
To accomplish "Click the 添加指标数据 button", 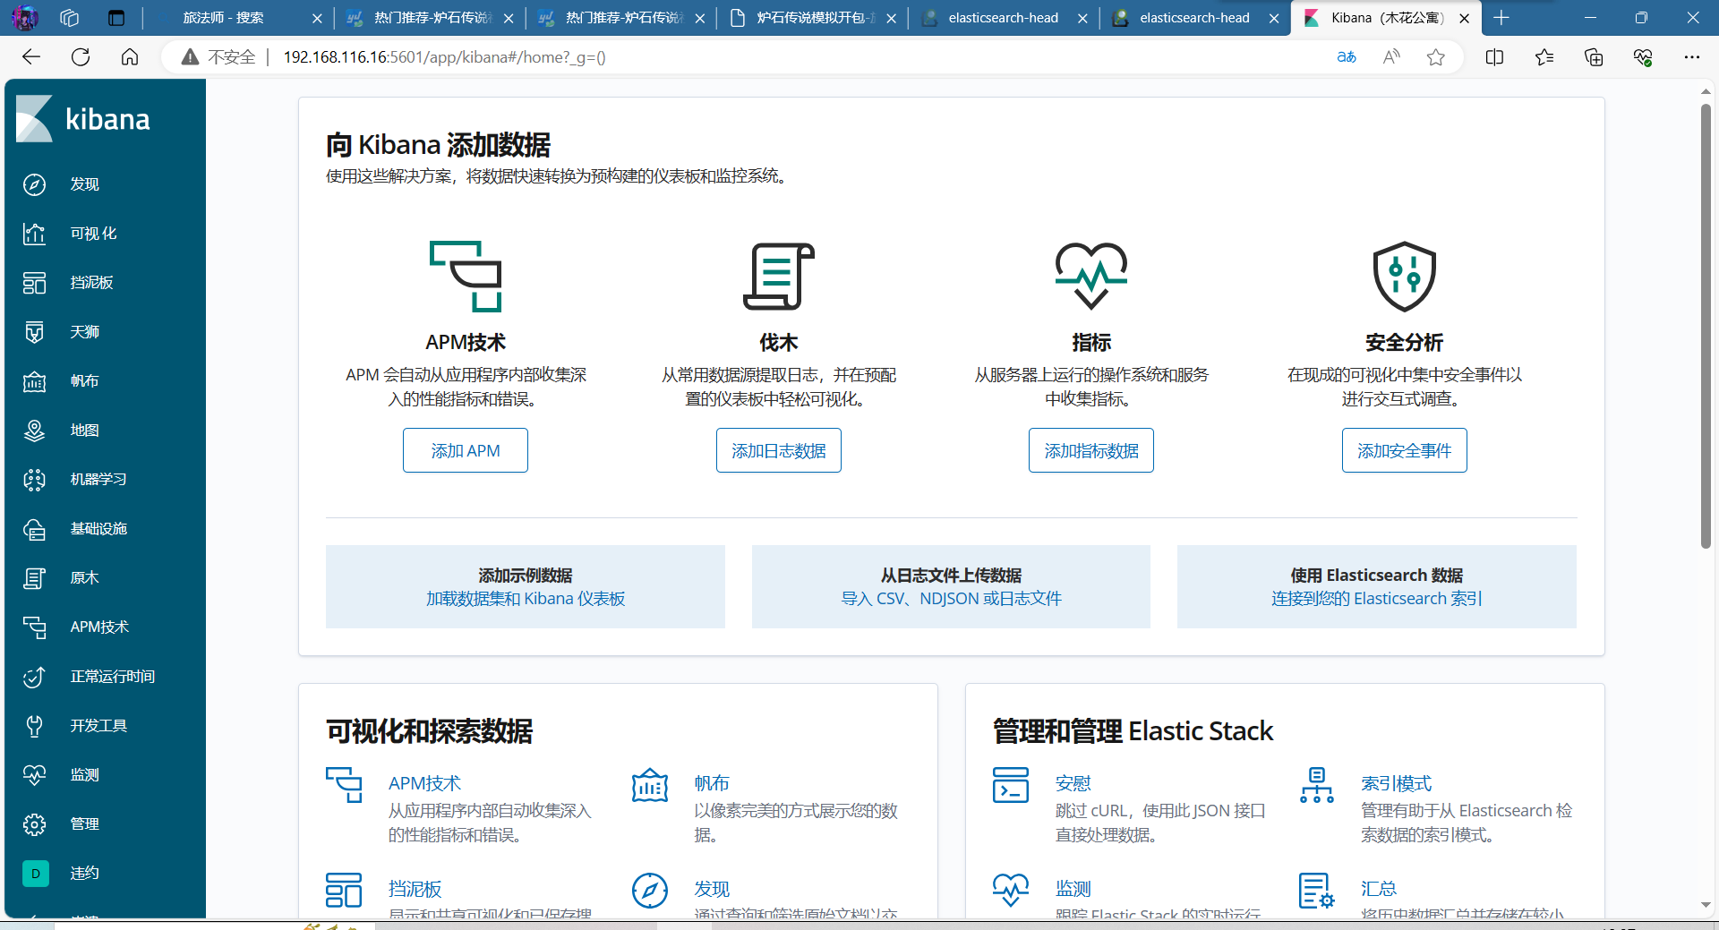I will pyautogui.click(x=1090, y=450).
